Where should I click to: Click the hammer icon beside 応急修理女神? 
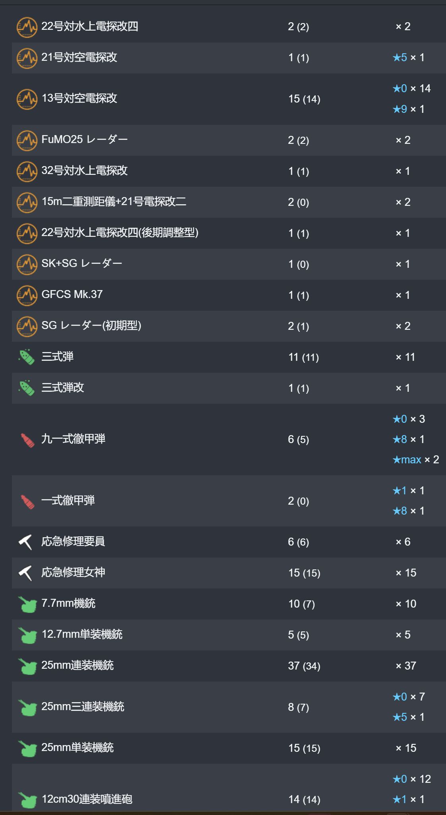[25, 573]
